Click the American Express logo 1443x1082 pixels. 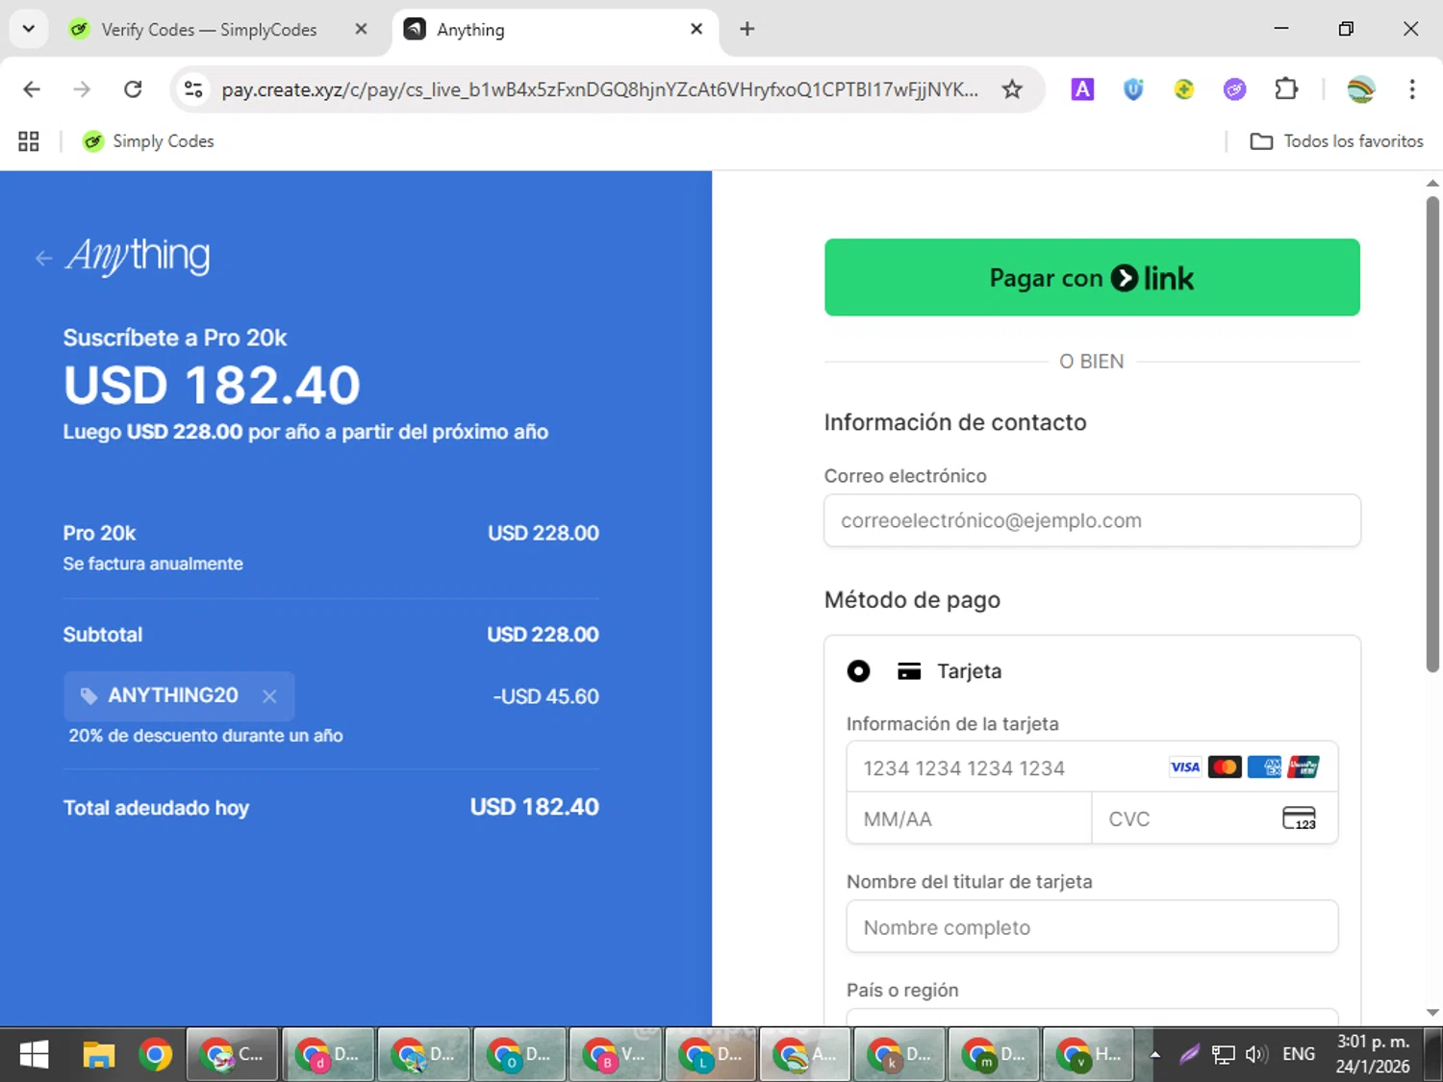[1264, 767]
